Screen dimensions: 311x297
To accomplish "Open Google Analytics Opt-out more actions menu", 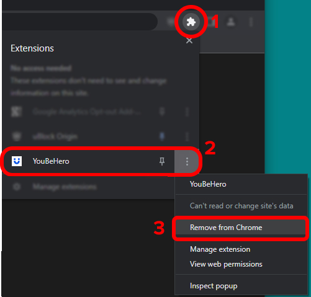I will click(x=187, y=112).
